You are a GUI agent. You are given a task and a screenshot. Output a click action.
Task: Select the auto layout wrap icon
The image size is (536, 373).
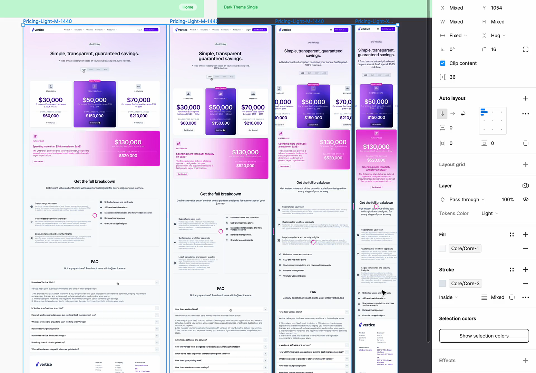click(x=463, y=114)
